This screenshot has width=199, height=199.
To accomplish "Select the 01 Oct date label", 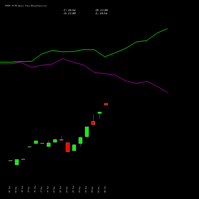I will pos(99,189).
